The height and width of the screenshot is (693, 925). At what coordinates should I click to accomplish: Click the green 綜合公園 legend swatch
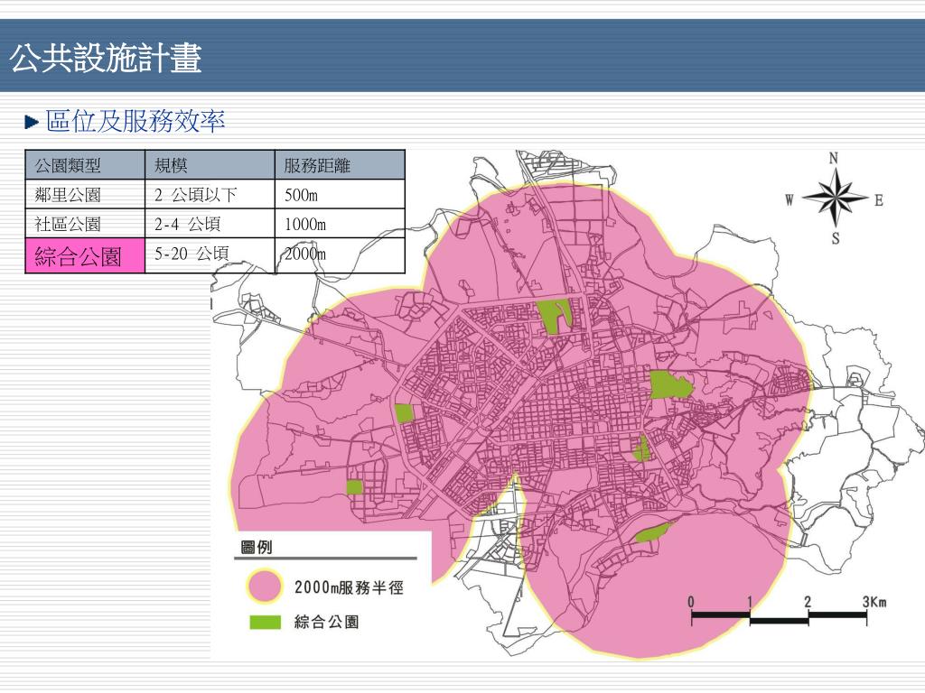pos(265,622)
